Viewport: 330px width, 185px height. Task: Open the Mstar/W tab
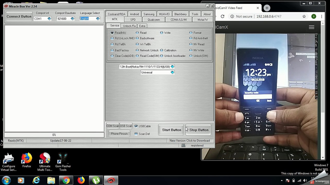pyautogui.click(x=203, y=20)
